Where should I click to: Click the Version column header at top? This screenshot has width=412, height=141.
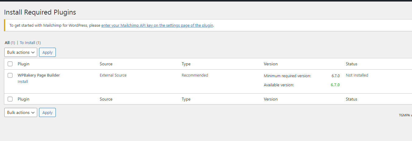[271, 64]
